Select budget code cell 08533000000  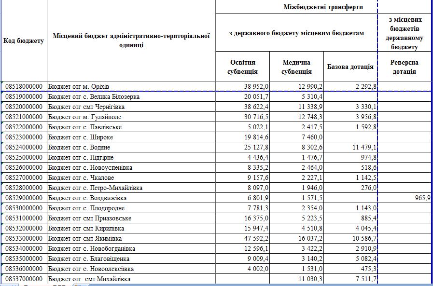tap(24, 238)
